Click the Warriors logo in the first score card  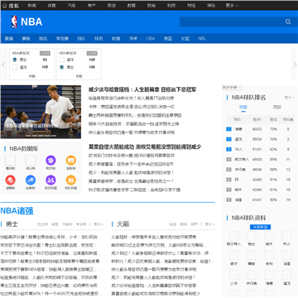click(x=15, y=60)
